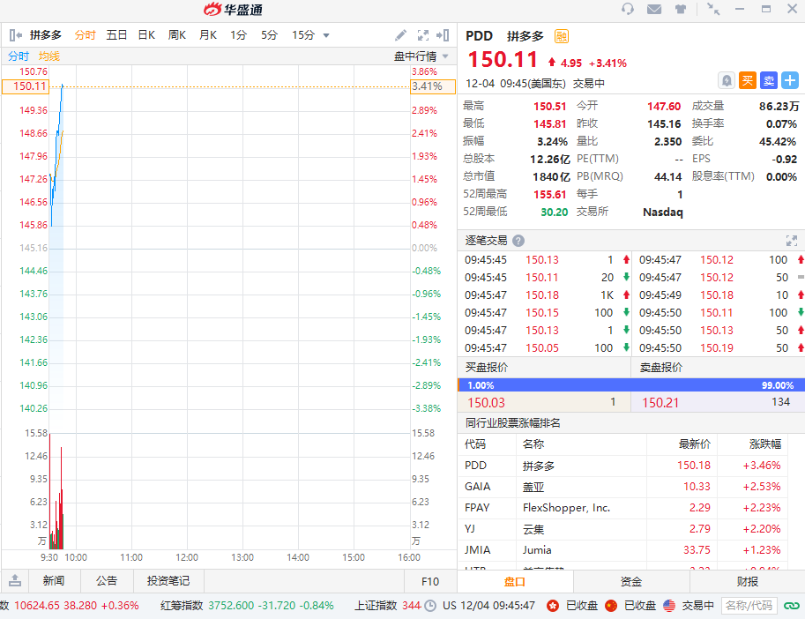Open the messages envelope icon
This screenshot has width=805, height=619.
coord(654,9)
